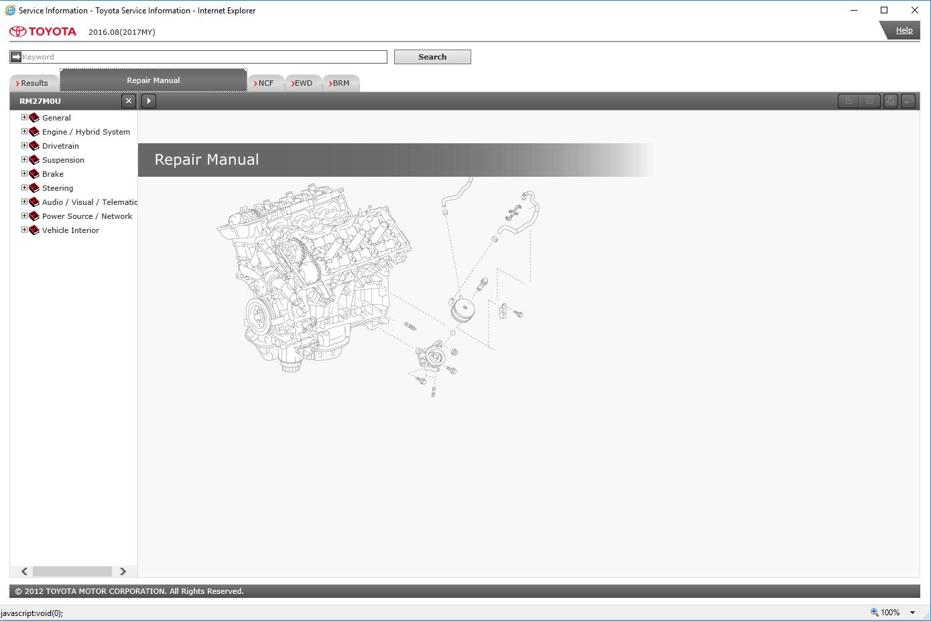The image size is (931, 622).
Task: Select the Audio / Visual / Telematics label
Action: pos(90,202)
